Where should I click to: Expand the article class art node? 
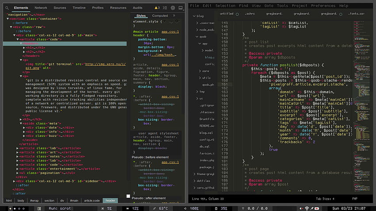click(18, 152)
